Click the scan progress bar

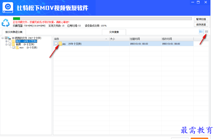coord(102,18)
